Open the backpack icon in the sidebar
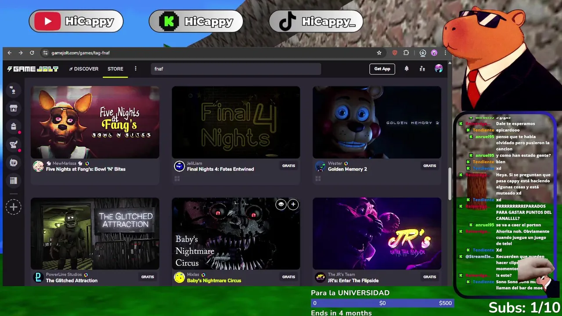This screenshot has height=316, width=562. pos(14,126)
